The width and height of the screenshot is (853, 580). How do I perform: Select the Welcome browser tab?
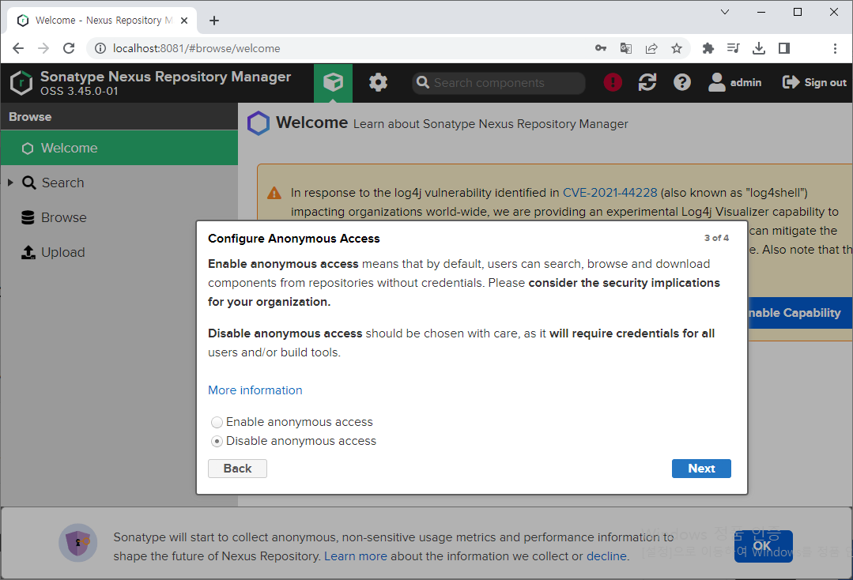coord(100,21)
